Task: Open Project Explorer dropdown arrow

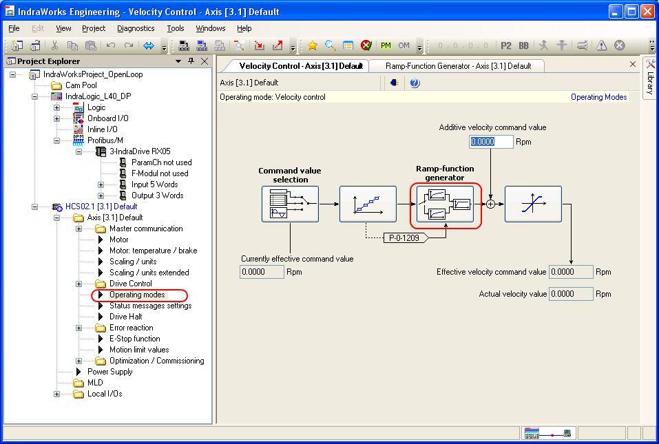Action: [x=178, y=61]
